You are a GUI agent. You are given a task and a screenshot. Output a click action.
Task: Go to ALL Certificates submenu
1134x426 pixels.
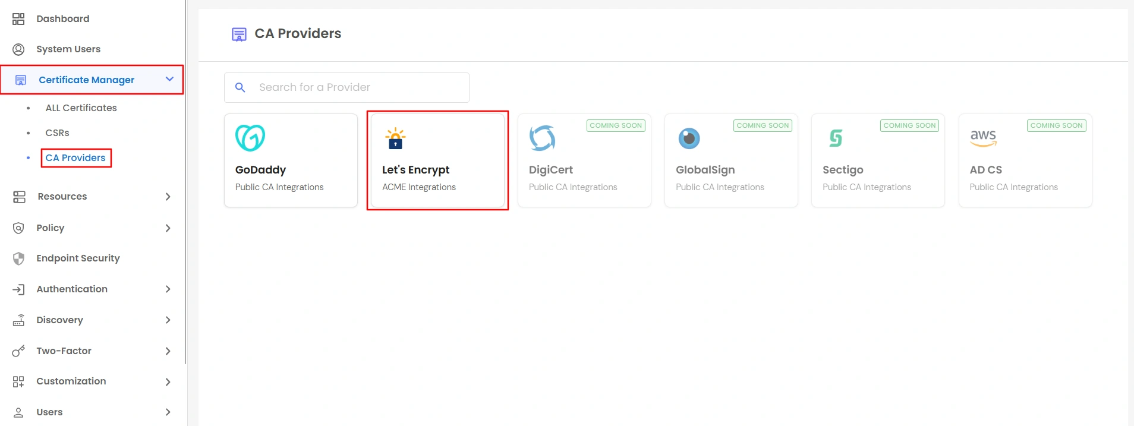[81, 108]
